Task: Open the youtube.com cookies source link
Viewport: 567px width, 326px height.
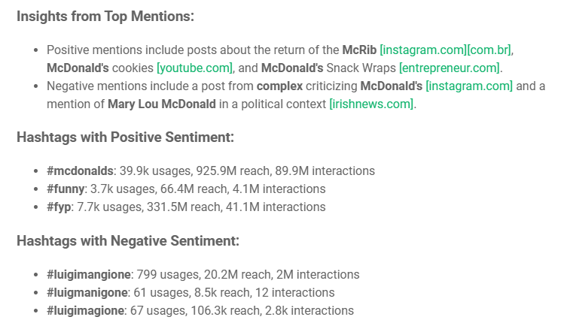Action: click(194, 68)
